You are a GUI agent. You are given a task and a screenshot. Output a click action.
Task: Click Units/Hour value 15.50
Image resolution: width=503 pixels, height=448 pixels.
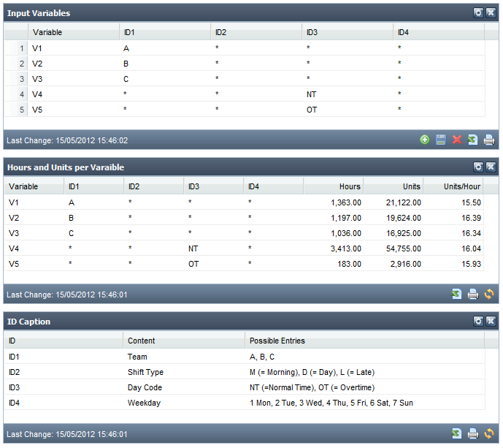click(x=471, y=202)
